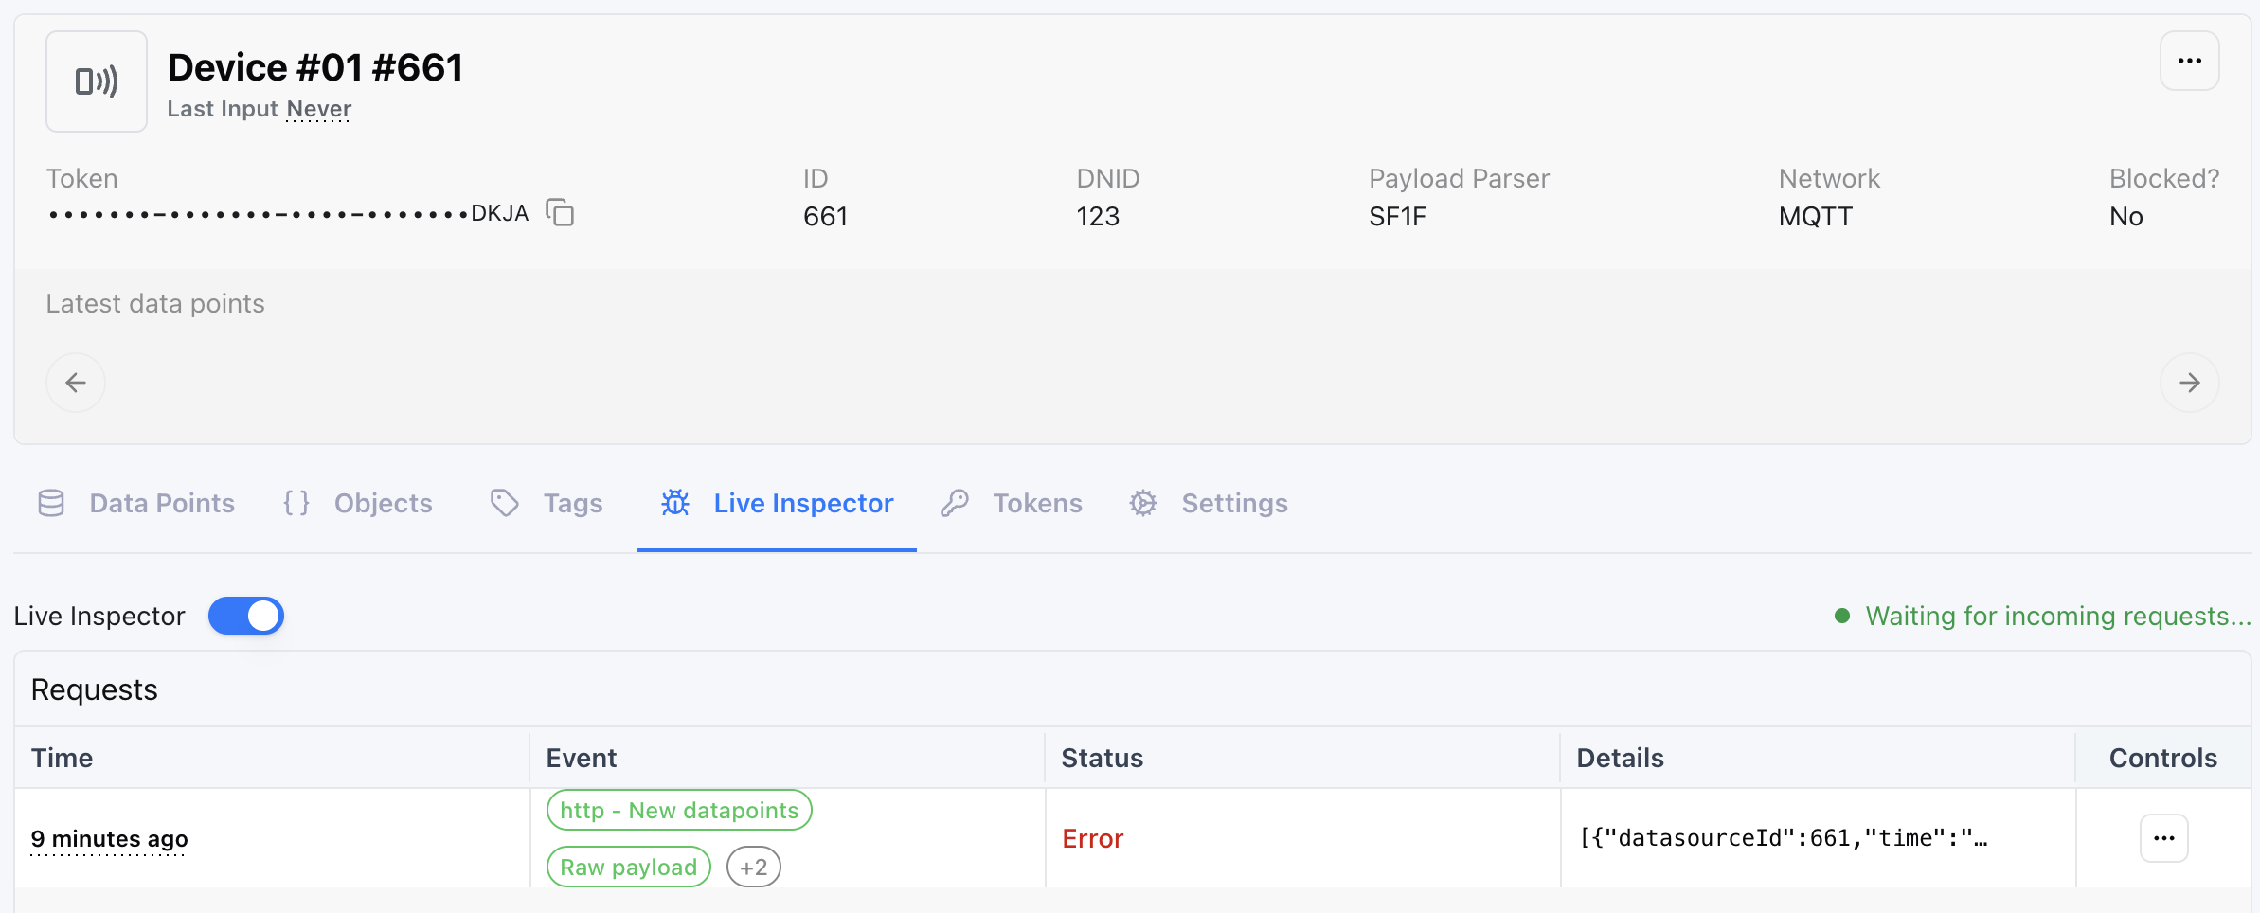The image size is (2260, 913).
Task: Click the right arrow in Latest data points carousel
Action: point(2189,383)
